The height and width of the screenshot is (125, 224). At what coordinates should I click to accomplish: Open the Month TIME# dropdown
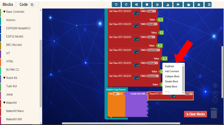click(x=152, y=24)
